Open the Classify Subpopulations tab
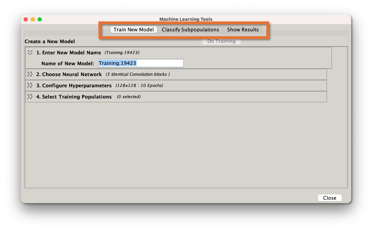This screenshot has width=375, height=233. click(x=190, y=30)
